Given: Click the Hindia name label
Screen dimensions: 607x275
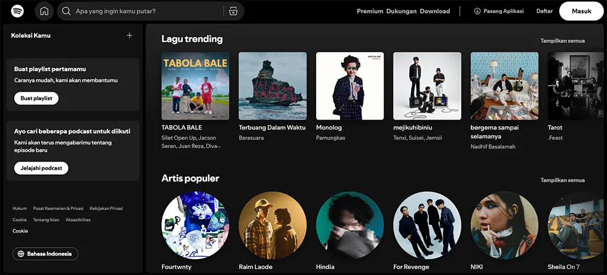Looking at the screenshot, I should (325, 267).
